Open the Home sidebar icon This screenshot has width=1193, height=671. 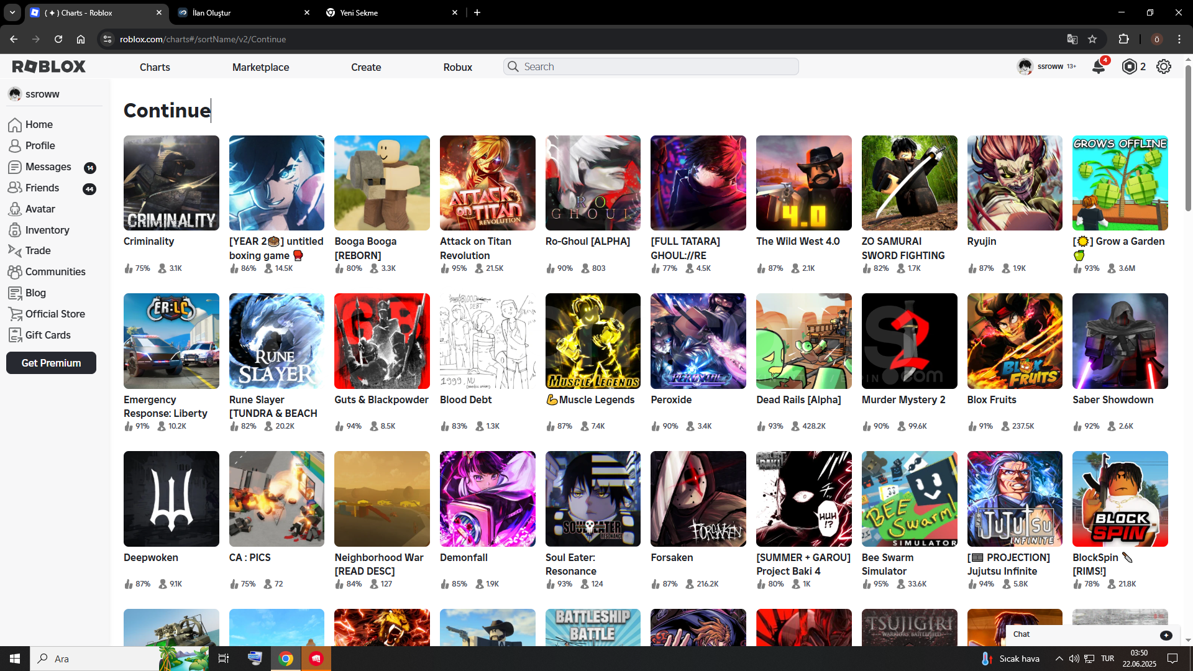(15, 125)
